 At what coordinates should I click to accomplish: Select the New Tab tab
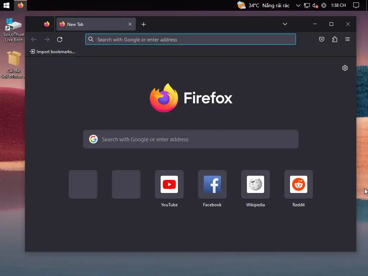click(96, 24)
